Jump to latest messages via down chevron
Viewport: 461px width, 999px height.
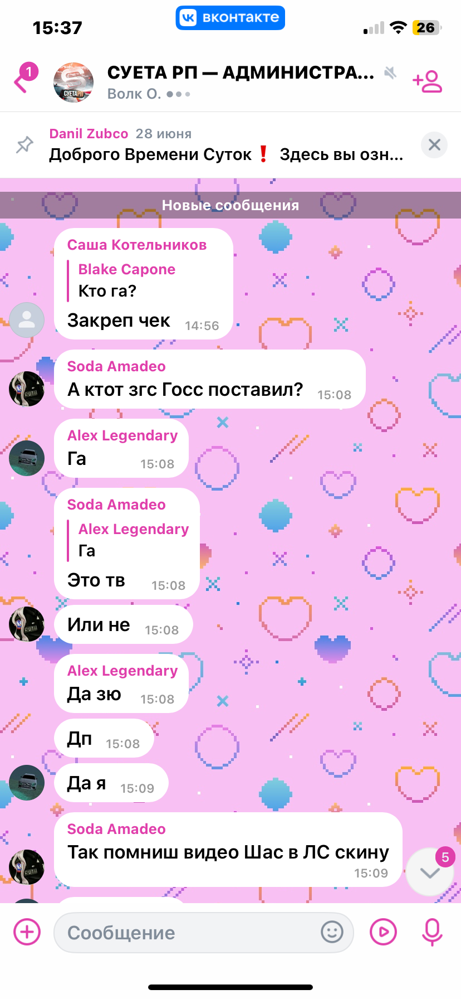[x=430, y=872]
